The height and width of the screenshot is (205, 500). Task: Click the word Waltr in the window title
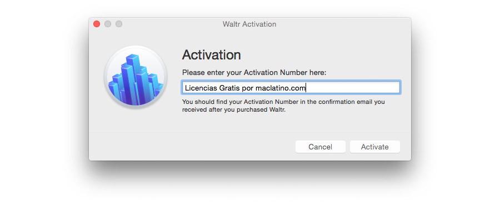[231, 24]
